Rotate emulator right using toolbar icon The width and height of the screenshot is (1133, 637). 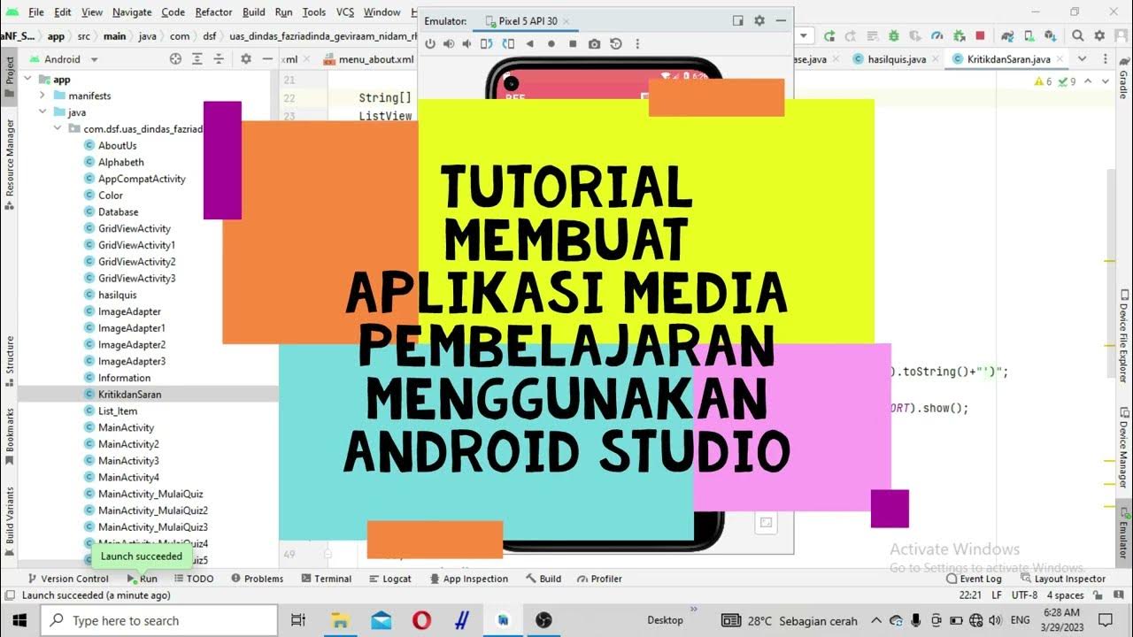506,43
